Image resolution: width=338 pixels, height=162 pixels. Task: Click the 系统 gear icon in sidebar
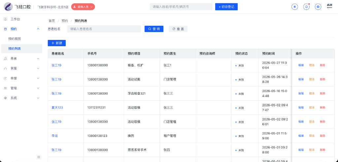point(5,98)
